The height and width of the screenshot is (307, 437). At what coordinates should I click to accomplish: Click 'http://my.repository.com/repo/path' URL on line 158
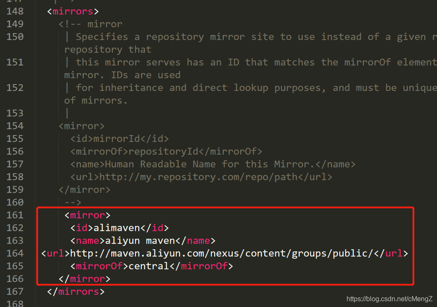[198, 177]
